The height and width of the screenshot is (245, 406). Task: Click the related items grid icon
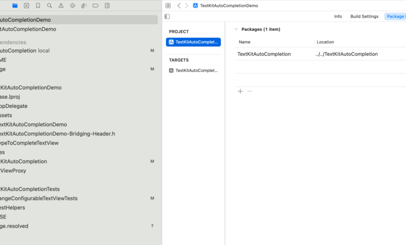[x=168, y=6]
